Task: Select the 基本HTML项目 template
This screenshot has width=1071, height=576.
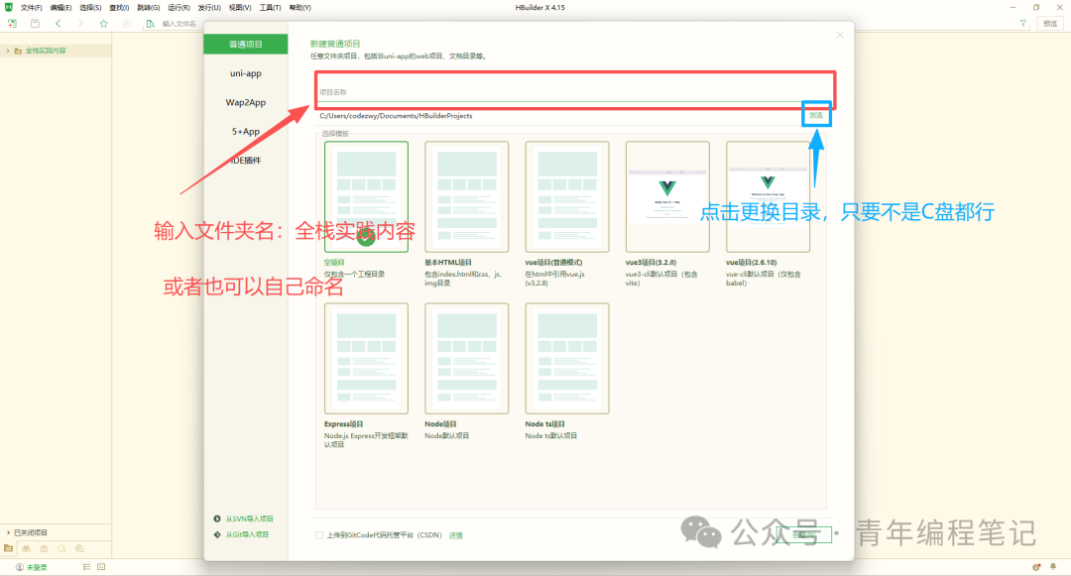Action: click(x=466, y=197)
